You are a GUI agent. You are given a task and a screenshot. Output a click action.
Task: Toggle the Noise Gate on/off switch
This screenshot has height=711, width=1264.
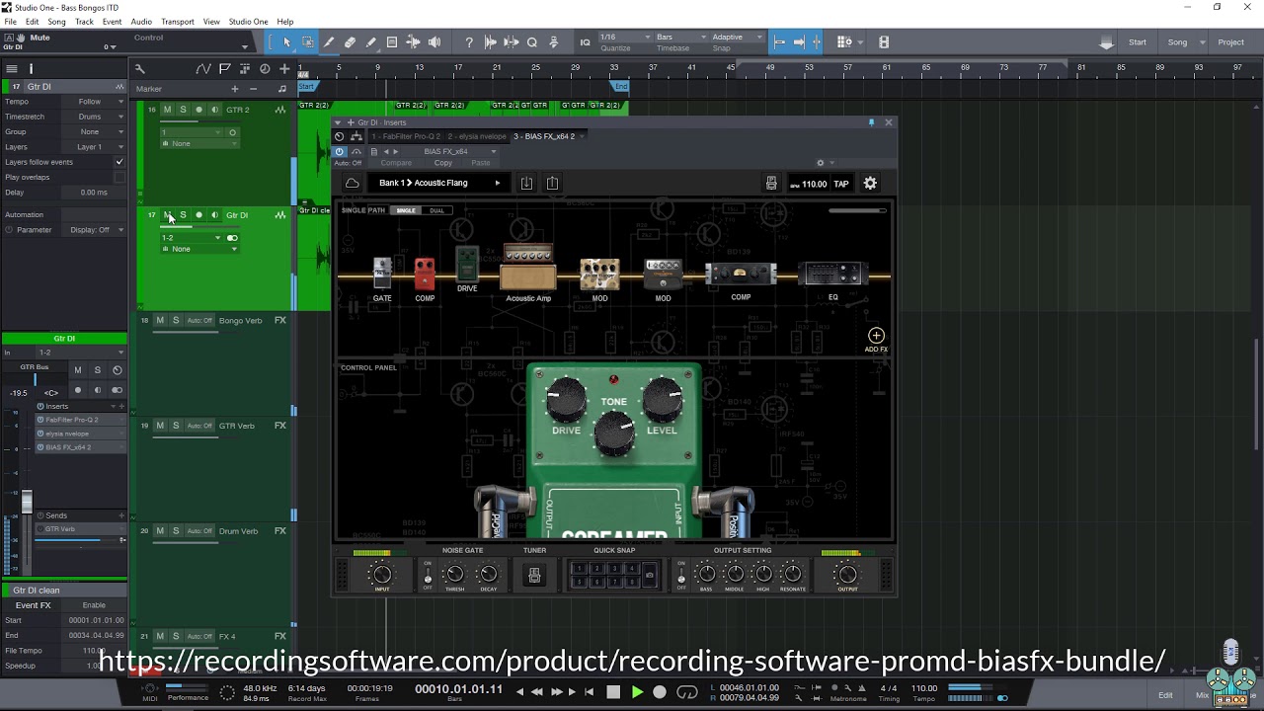tap(428, 576)
